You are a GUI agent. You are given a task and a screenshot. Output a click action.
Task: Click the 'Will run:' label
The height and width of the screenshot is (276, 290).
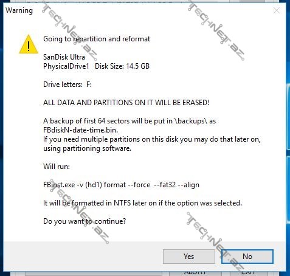(x=57, y=167)
